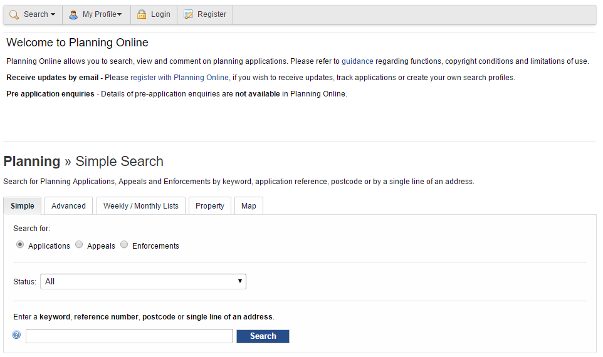Click the My Profile person icon
603x357 pixels.
pyautogui.click(x=73, y=14)
